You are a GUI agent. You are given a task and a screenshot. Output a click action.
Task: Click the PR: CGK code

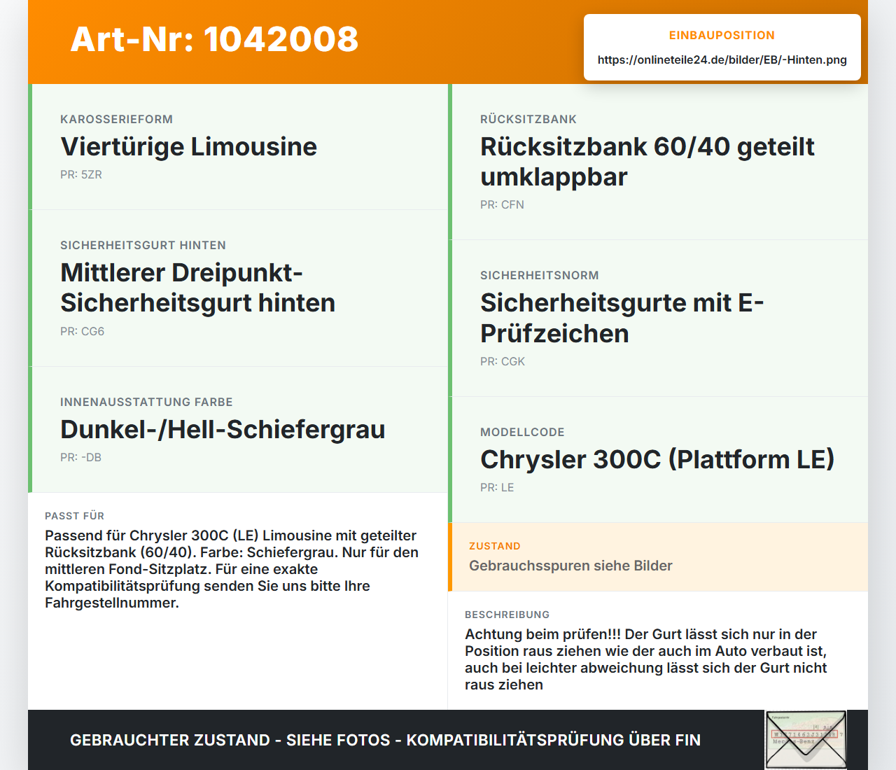click(x=503, y=362)
